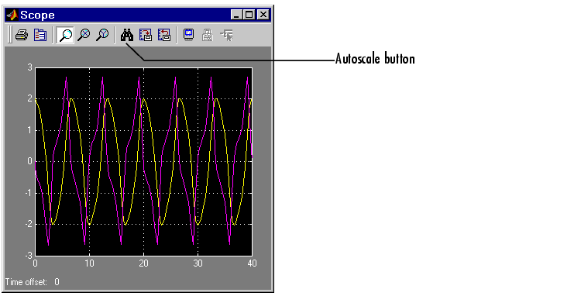Save current axes settings icon
The height and width of the screenshot is (296, 581).
[x=146, y=35]
